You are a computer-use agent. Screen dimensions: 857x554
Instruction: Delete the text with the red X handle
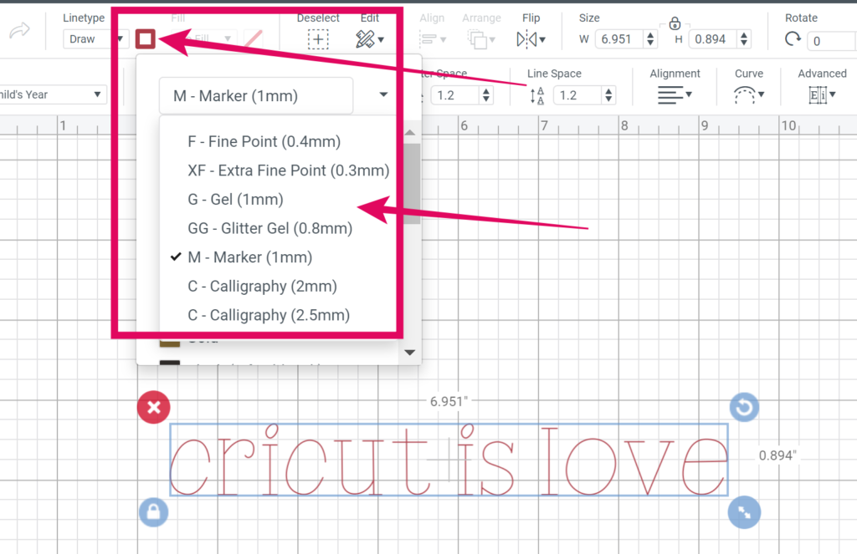(x=154, y=407)
